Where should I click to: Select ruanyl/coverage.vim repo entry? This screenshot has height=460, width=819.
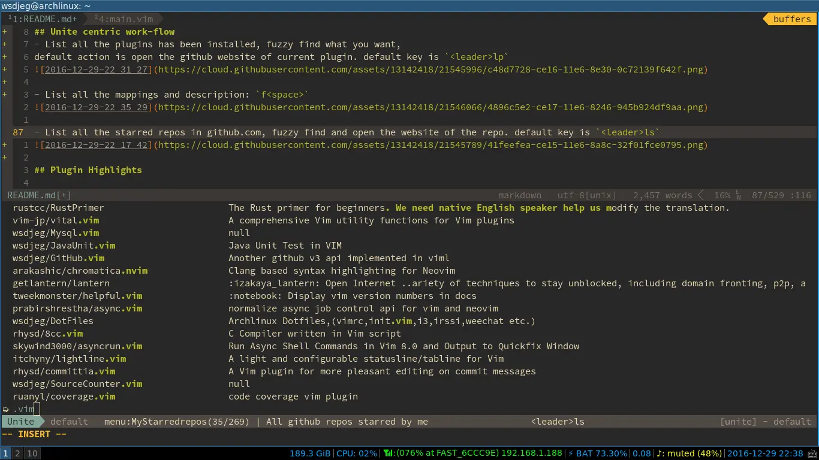pos(64,397)
